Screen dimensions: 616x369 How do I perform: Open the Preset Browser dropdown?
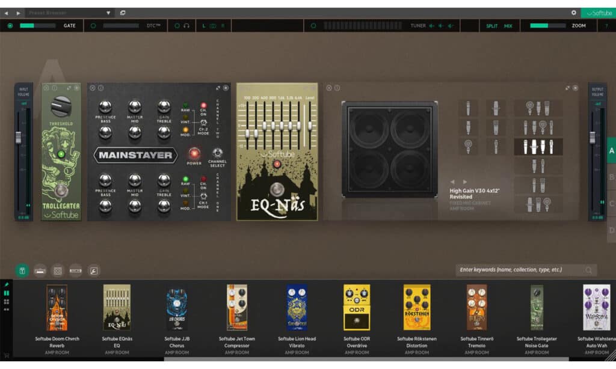(x=69, y=13)
